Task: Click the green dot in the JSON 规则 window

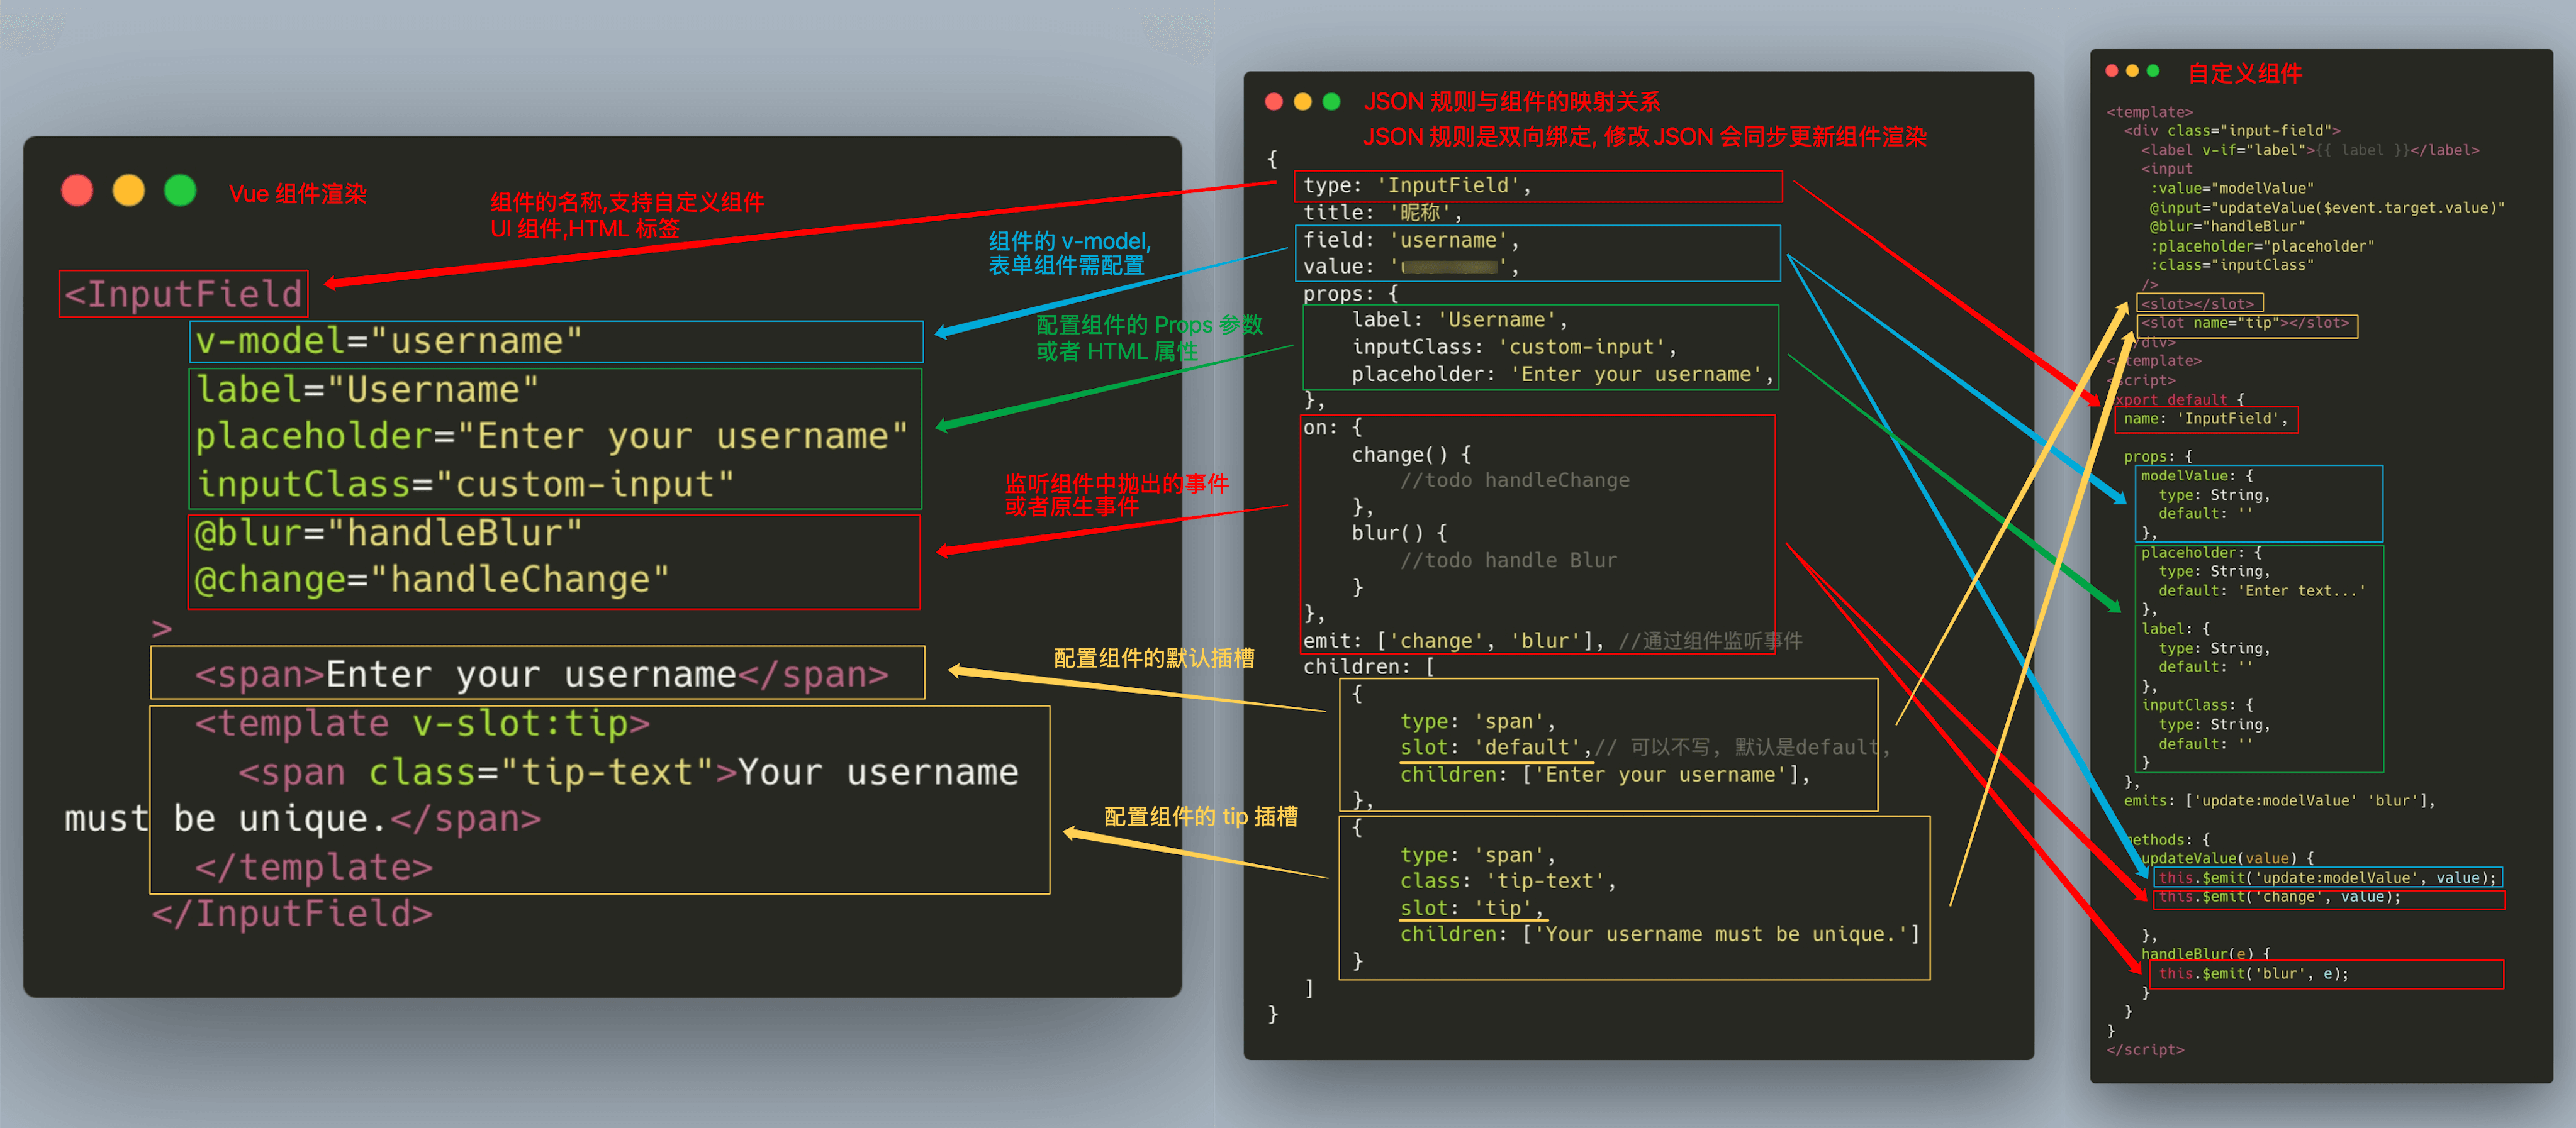Action: [1331, 102]
